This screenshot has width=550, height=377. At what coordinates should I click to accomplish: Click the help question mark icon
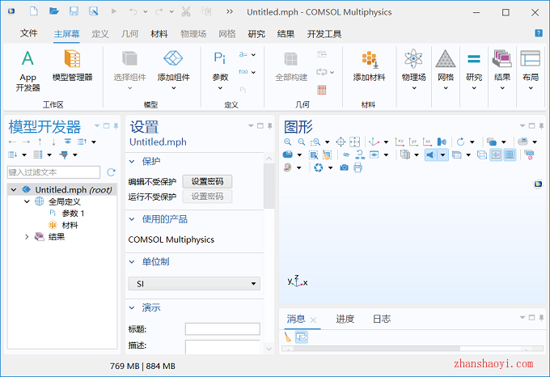(x=539, y=33)
